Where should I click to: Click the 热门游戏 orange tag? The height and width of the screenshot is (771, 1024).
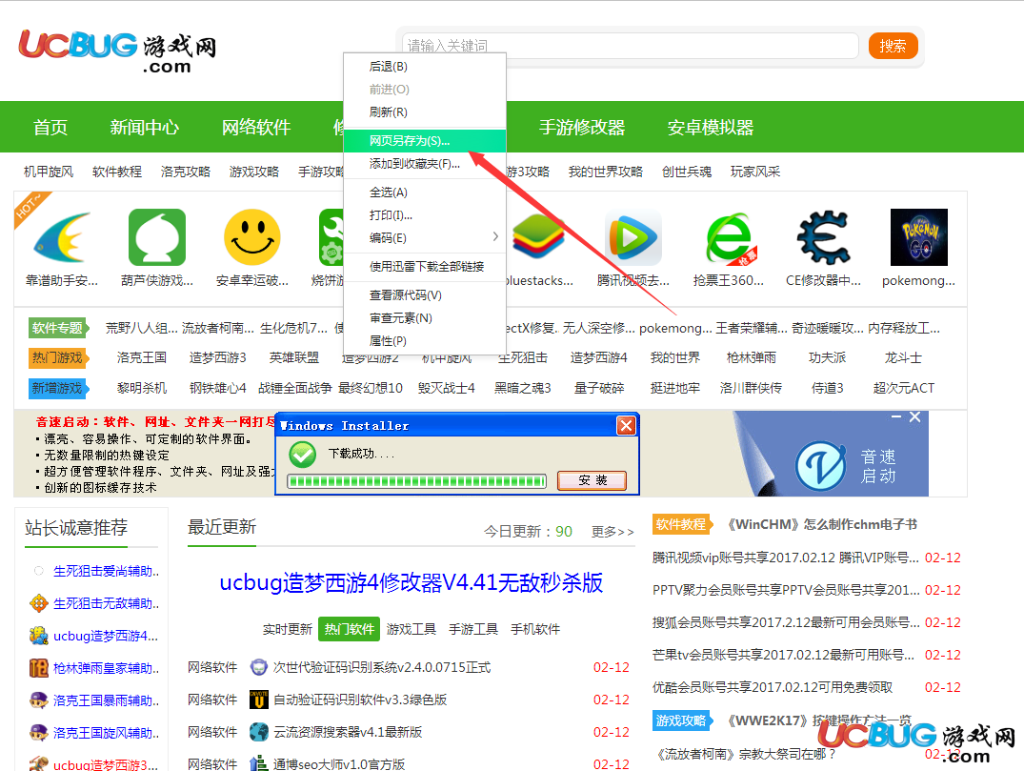59,358
